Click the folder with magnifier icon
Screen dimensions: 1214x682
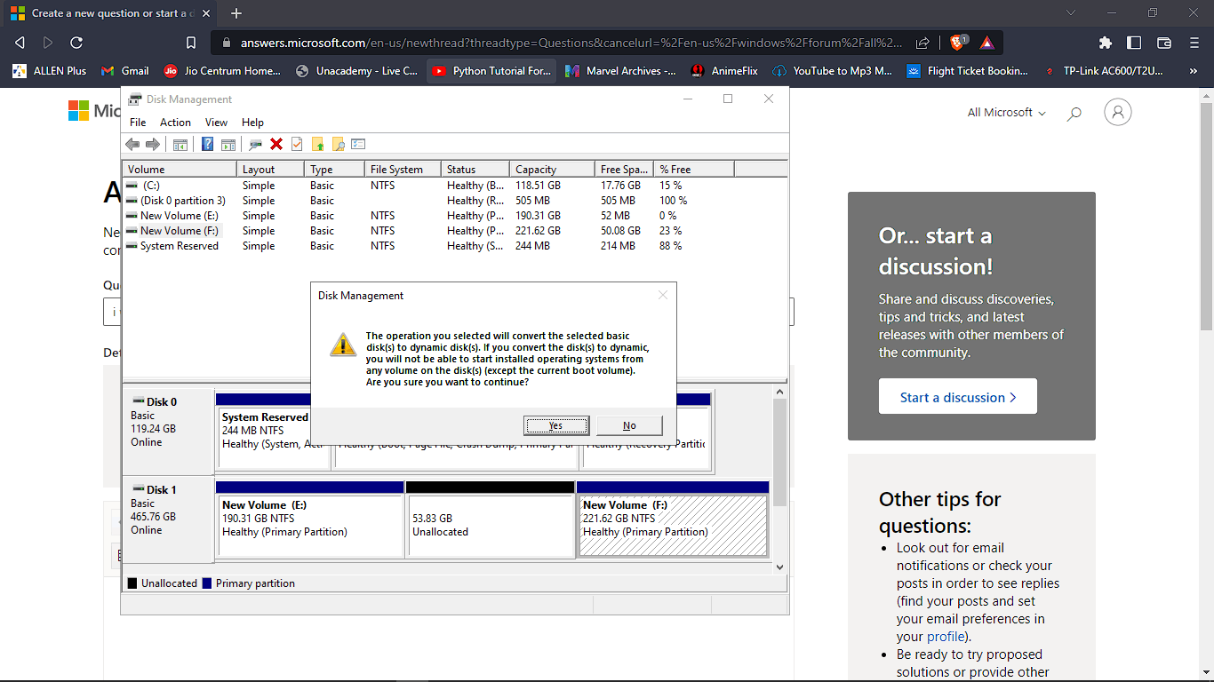[338, 144]
